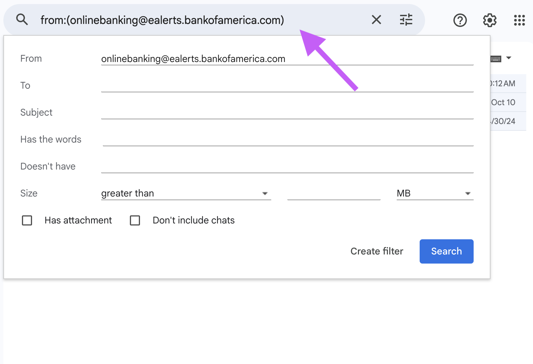
Task: Open the Help question mark icon
Action: [x=460, y=20]
